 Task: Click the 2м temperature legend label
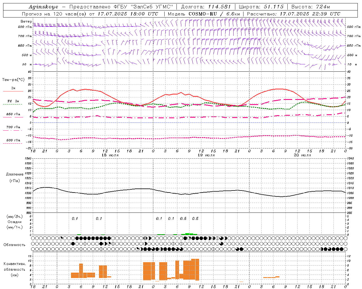click(x=13, y=88)
